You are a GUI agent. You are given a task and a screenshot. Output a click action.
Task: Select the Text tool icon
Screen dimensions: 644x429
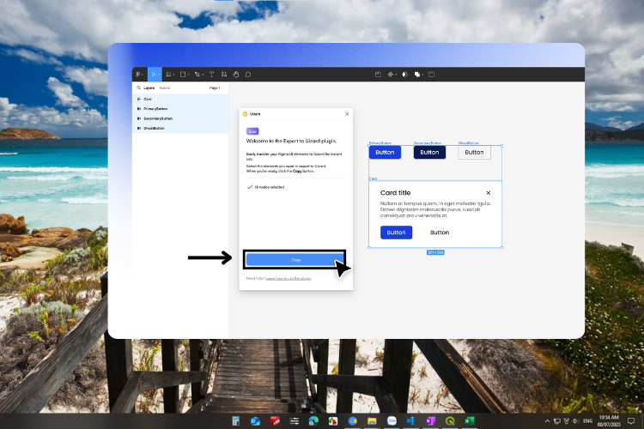tap(211, 75)
